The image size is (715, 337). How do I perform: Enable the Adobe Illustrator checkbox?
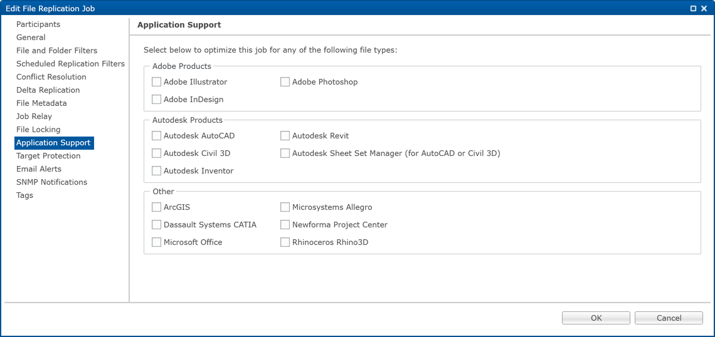tap(156, 82)
